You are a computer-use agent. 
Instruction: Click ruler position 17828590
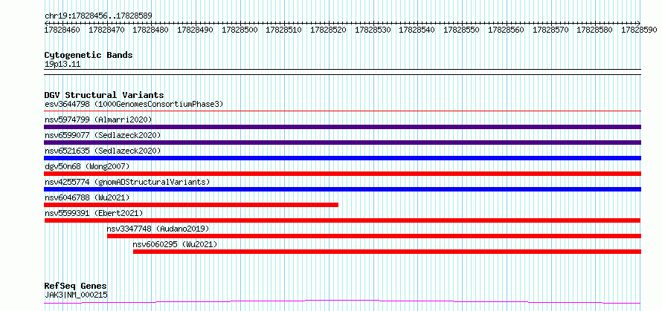tap(639, 30)
